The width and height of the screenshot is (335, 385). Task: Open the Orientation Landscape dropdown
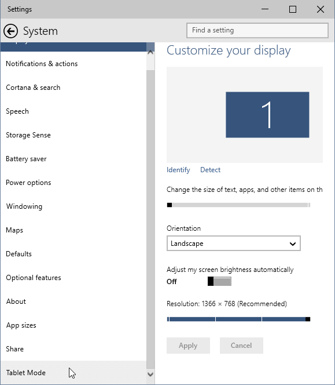point(234,244)
